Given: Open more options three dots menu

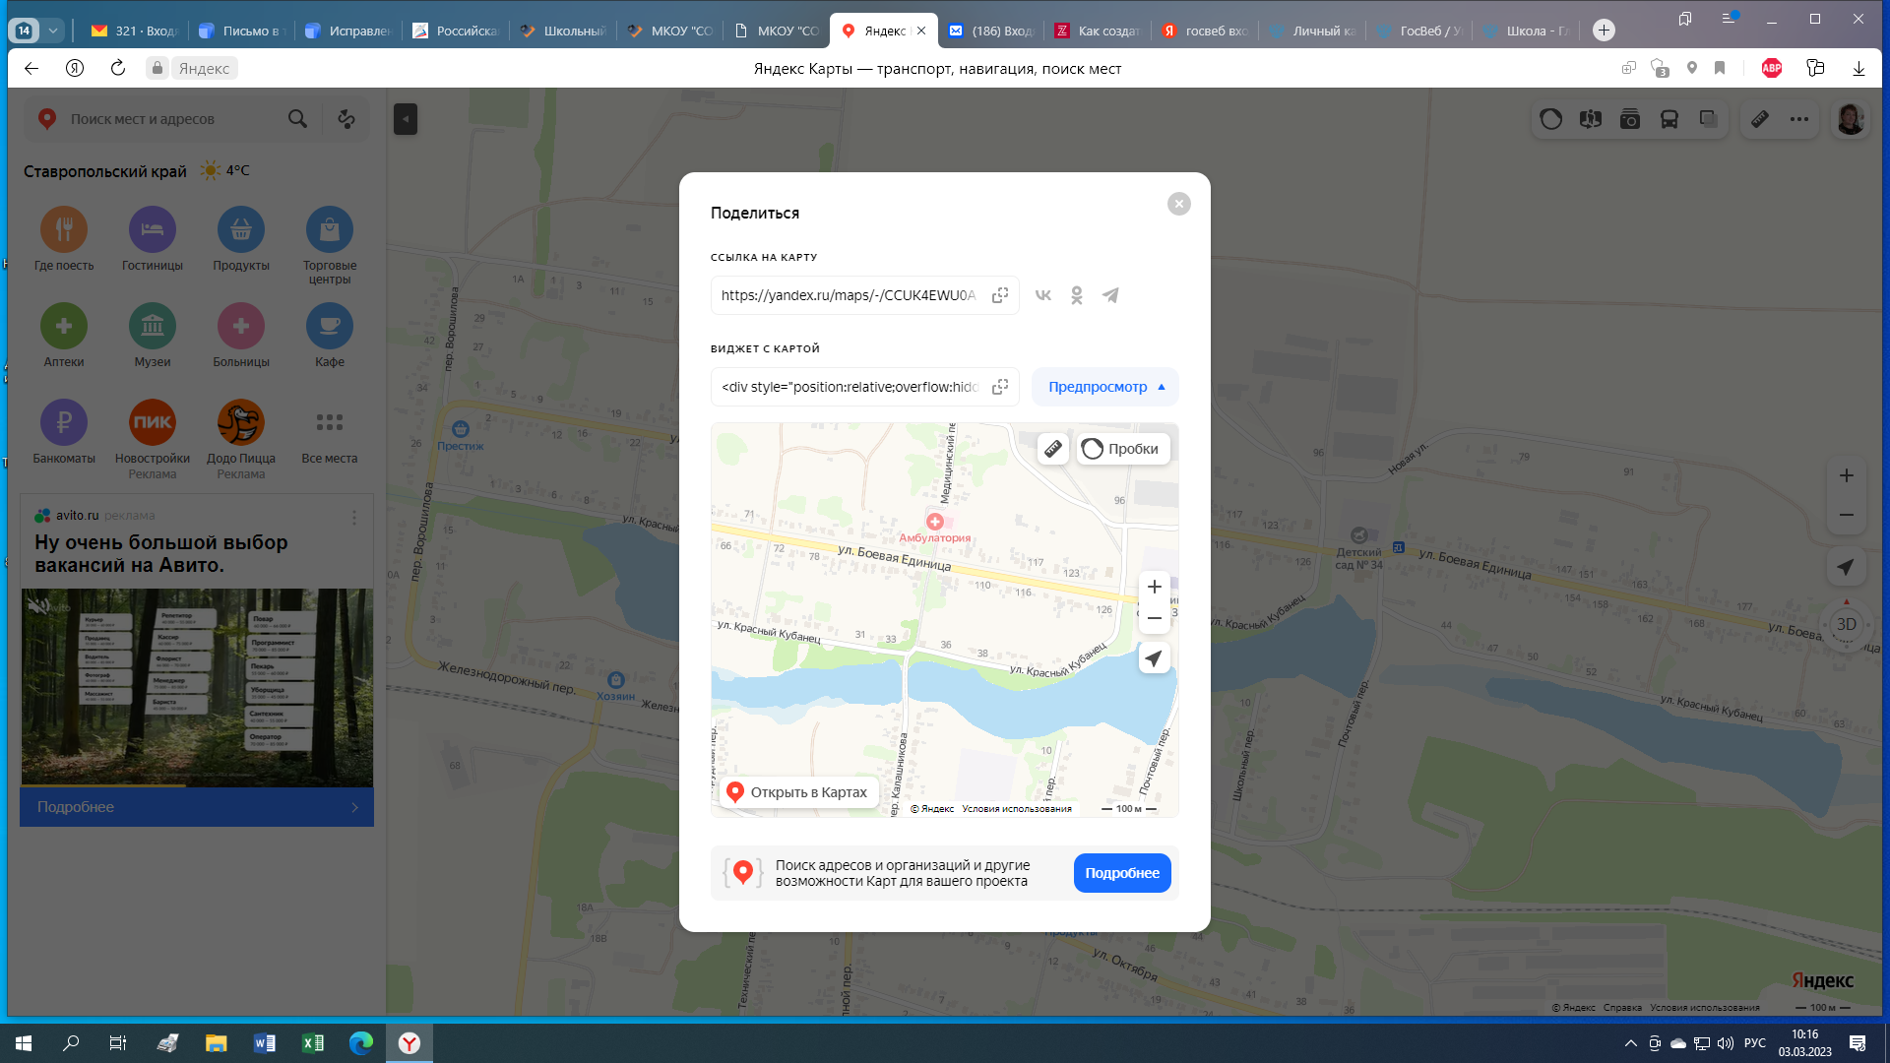Looking at the screenshot, I should coord(1799,119).
